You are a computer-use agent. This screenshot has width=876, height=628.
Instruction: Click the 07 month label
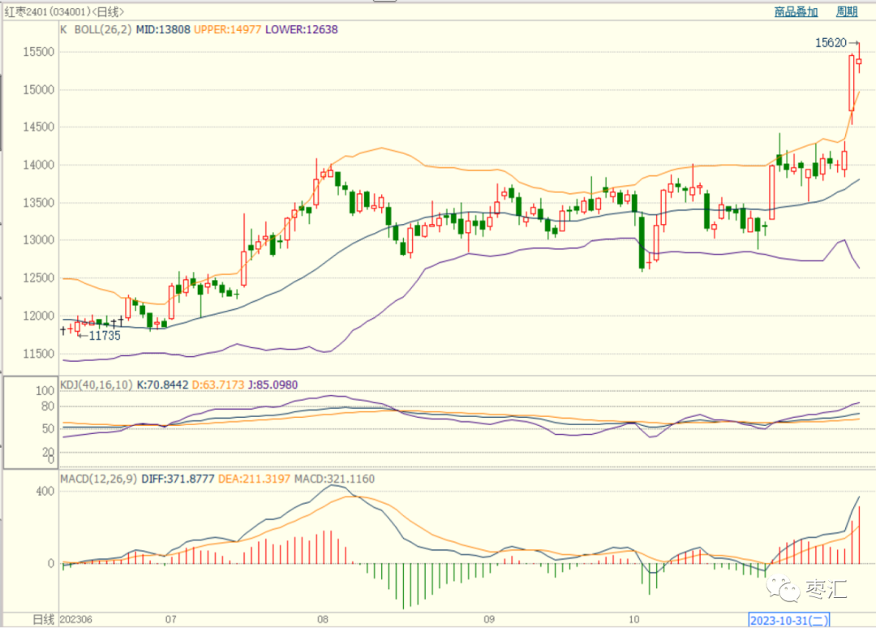(170, 620)
